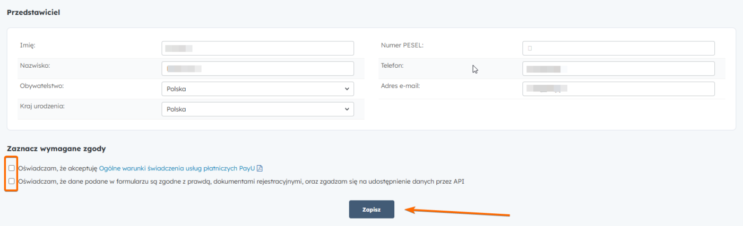
Task: Select the Numer PESEL input field
Action: [618, 48]
